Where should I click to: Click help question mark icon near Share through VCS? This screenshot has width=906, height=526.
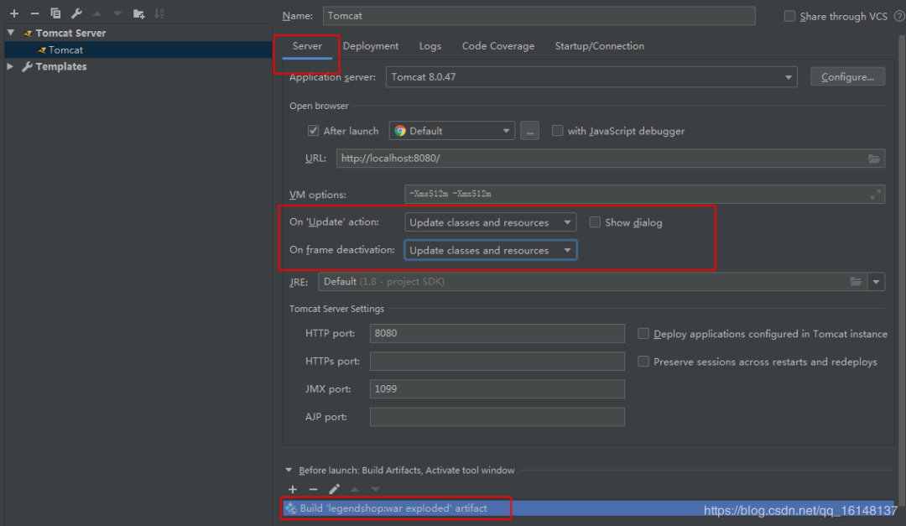pos(899,16)
